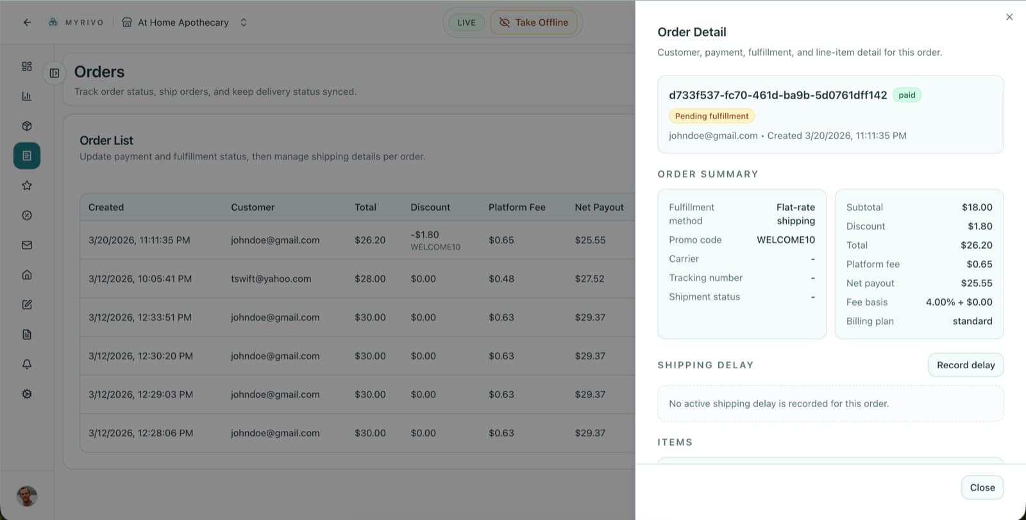Screen dimensions: 1026x520
Task: Click the Customer column header
Action: 253,207
